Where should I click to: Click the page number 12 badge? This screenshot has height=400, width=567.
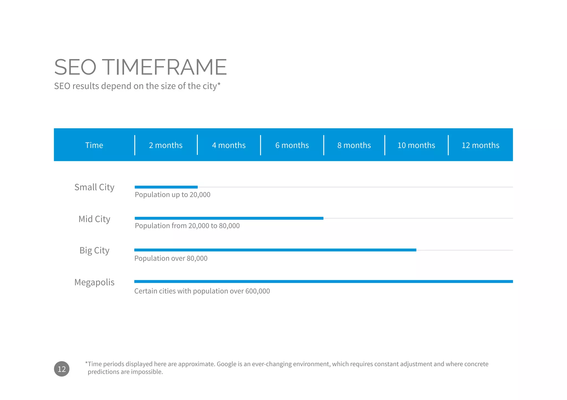point(61,369)
